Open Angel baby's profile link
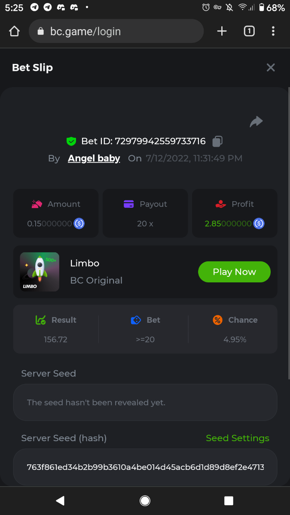The image size is (290, 515). 94,158
